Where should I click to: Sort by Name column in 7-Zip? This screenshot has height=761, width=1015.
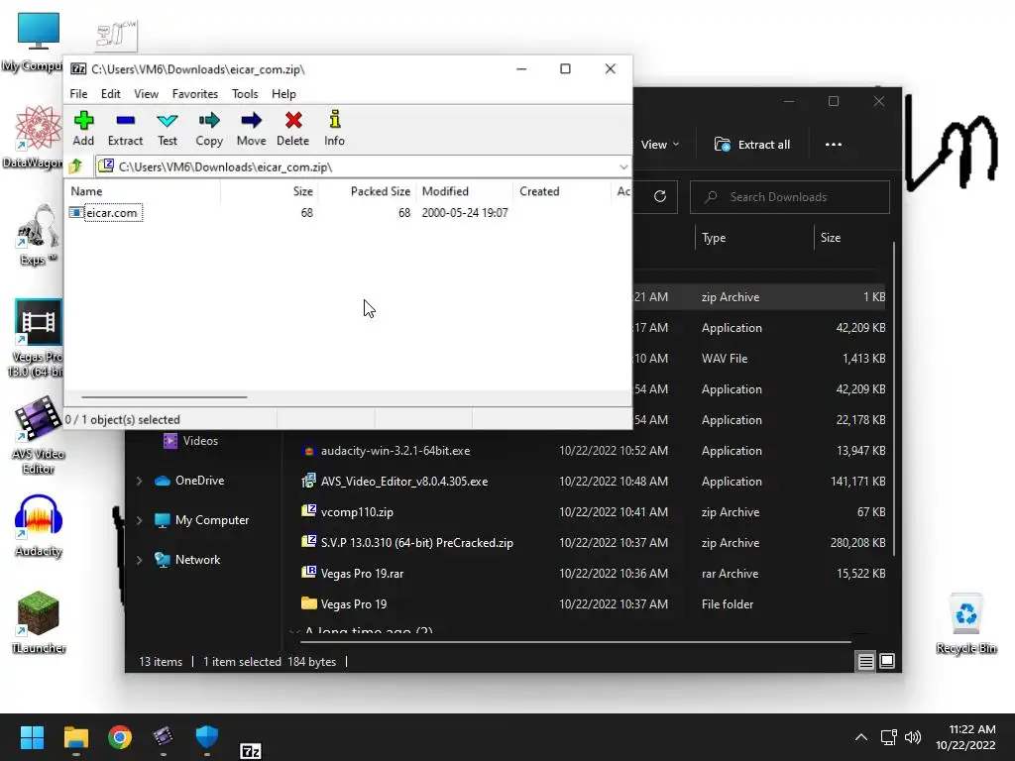point(143,191)
